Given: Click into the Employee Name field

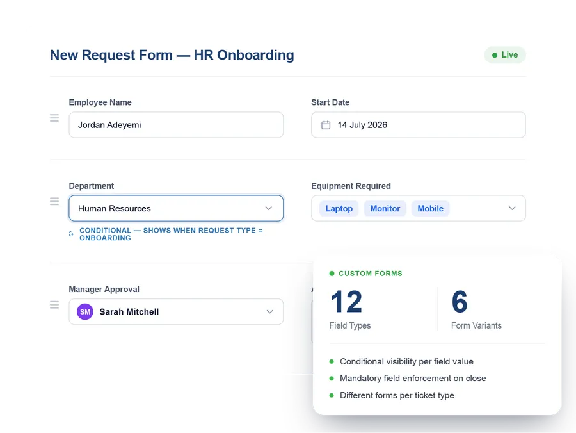Looking at the screenshot, I should tap(176, 125).
